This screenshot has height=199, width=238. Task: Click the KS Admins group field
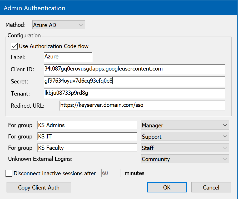pos(87,125)
